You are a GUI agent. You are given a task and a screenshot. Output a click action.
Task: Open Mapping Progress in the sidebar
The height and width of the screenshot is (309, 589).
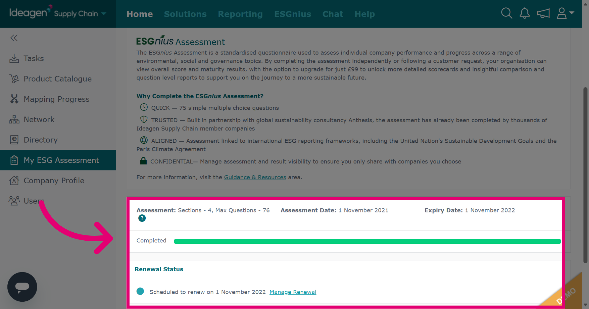[58, 99]
